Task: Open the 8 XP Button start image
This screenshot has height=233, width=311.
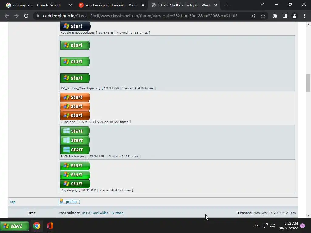Action: point(75,140)
